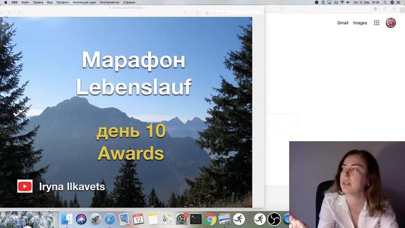405x228 pixels.
Task: Click the volume icon in menu bar
Action: coord(348,3)
